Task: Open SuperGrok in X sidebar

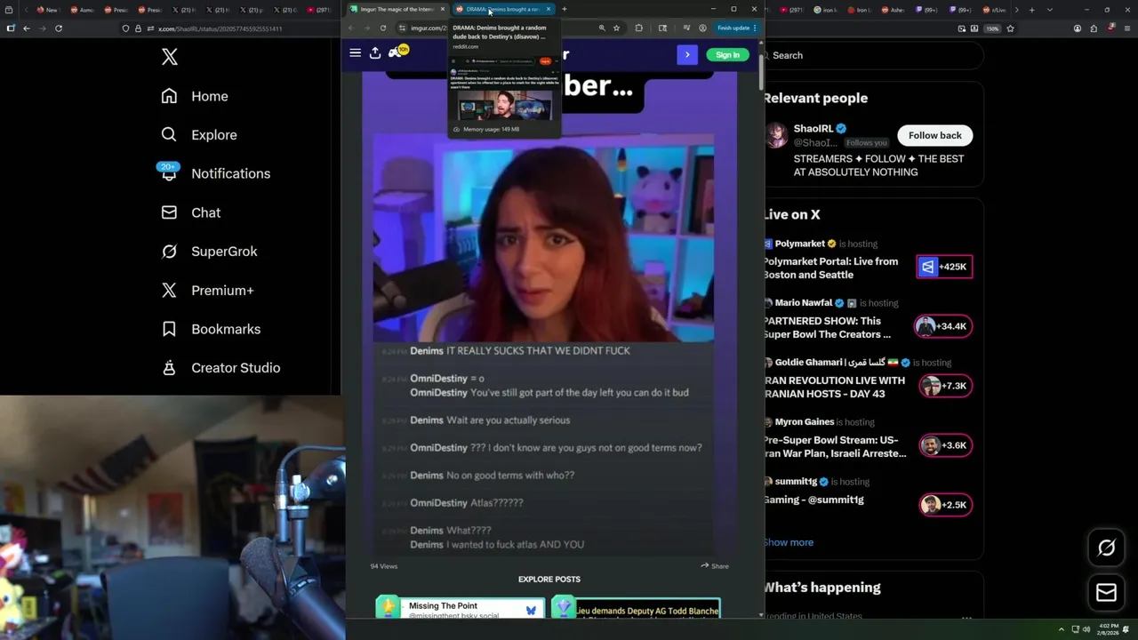Action: (209, 252)
